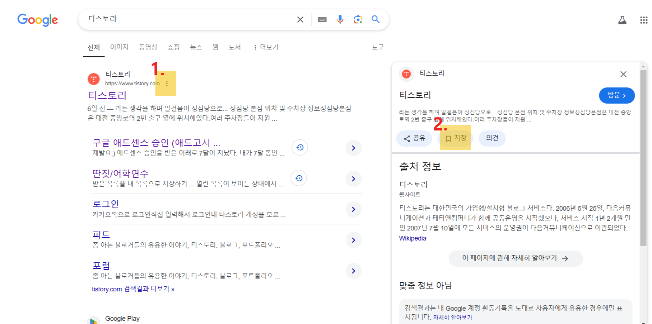The image size is (652, 324).
Task: Click the Google logo
Action: pos(38,20)
